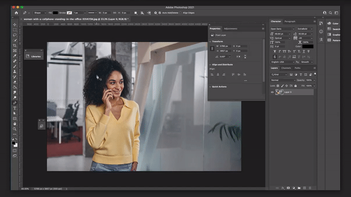The width and height of the screenshot is (351, 197).
Task: Click the Character text color swatch
Action: (307, 46)
